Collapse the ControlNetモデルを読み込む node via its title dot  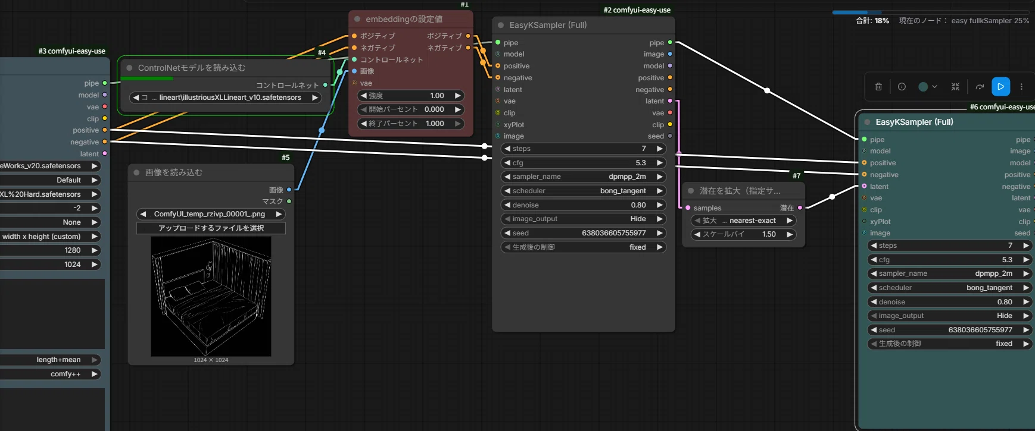click(129, 68)
